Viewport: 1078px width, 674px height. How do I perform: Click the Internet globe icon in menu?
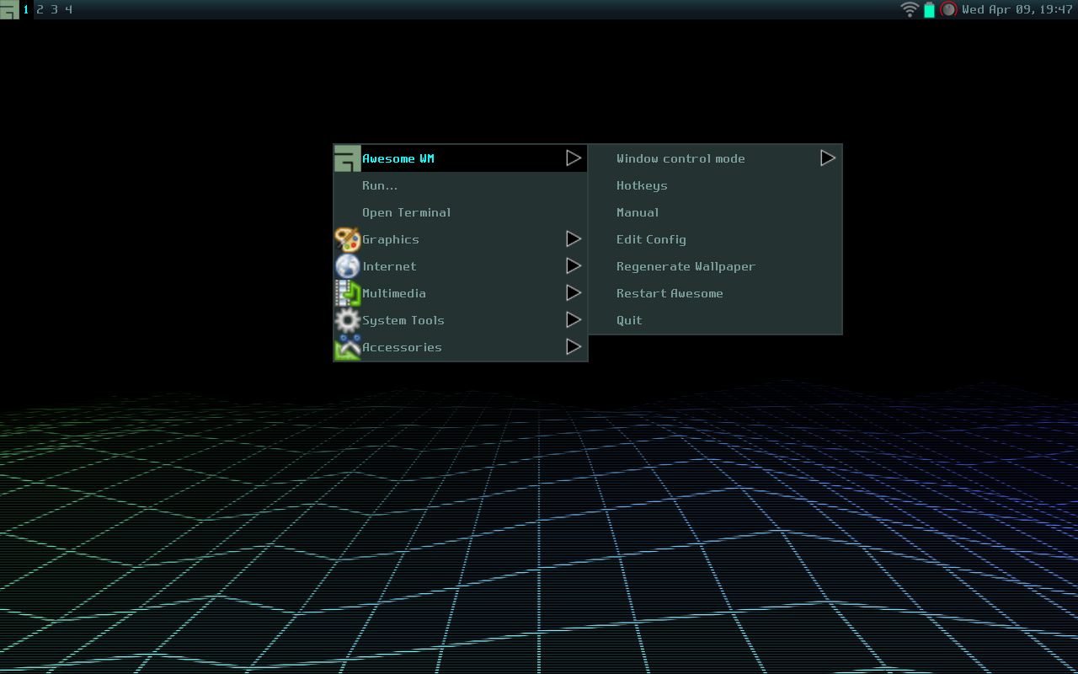[348, 266]
